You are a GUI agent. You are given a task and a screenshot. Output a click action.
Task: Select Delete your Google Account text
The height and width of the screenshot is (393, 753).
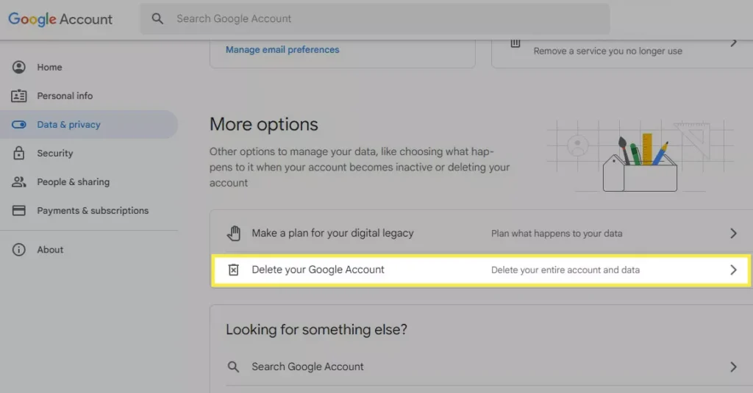point(318,270)
